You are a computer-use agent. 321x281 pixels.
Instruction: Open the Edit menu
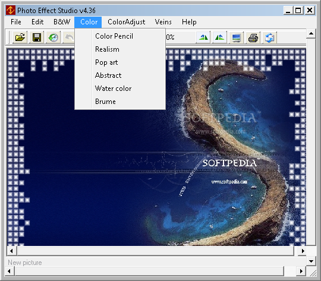[37, 22]
